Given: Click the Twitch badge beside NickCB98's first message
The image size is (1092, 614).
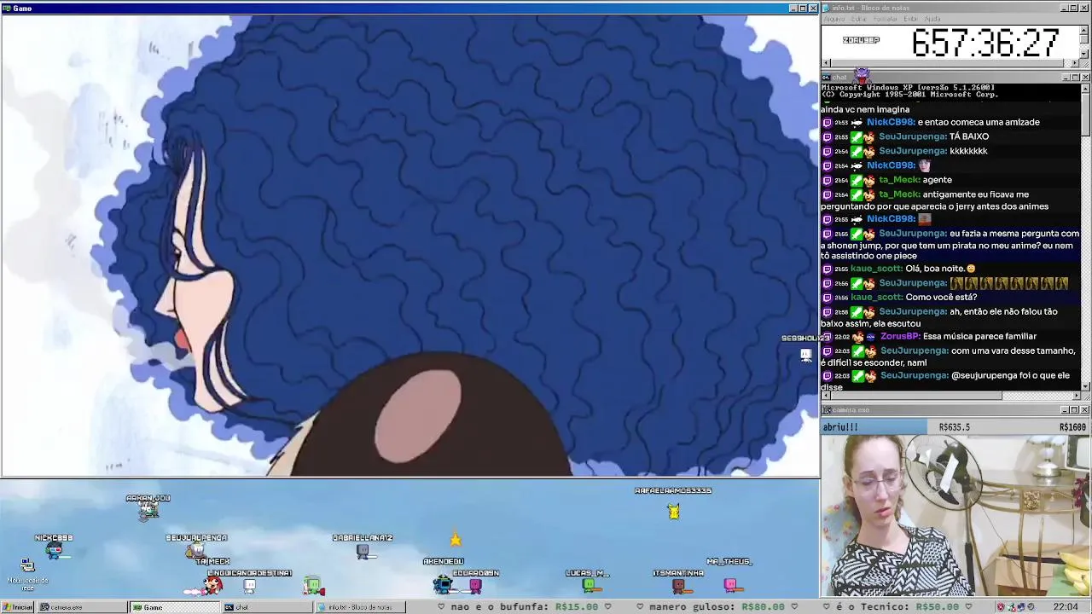Looking at the screenshot, I should [827, 123].
